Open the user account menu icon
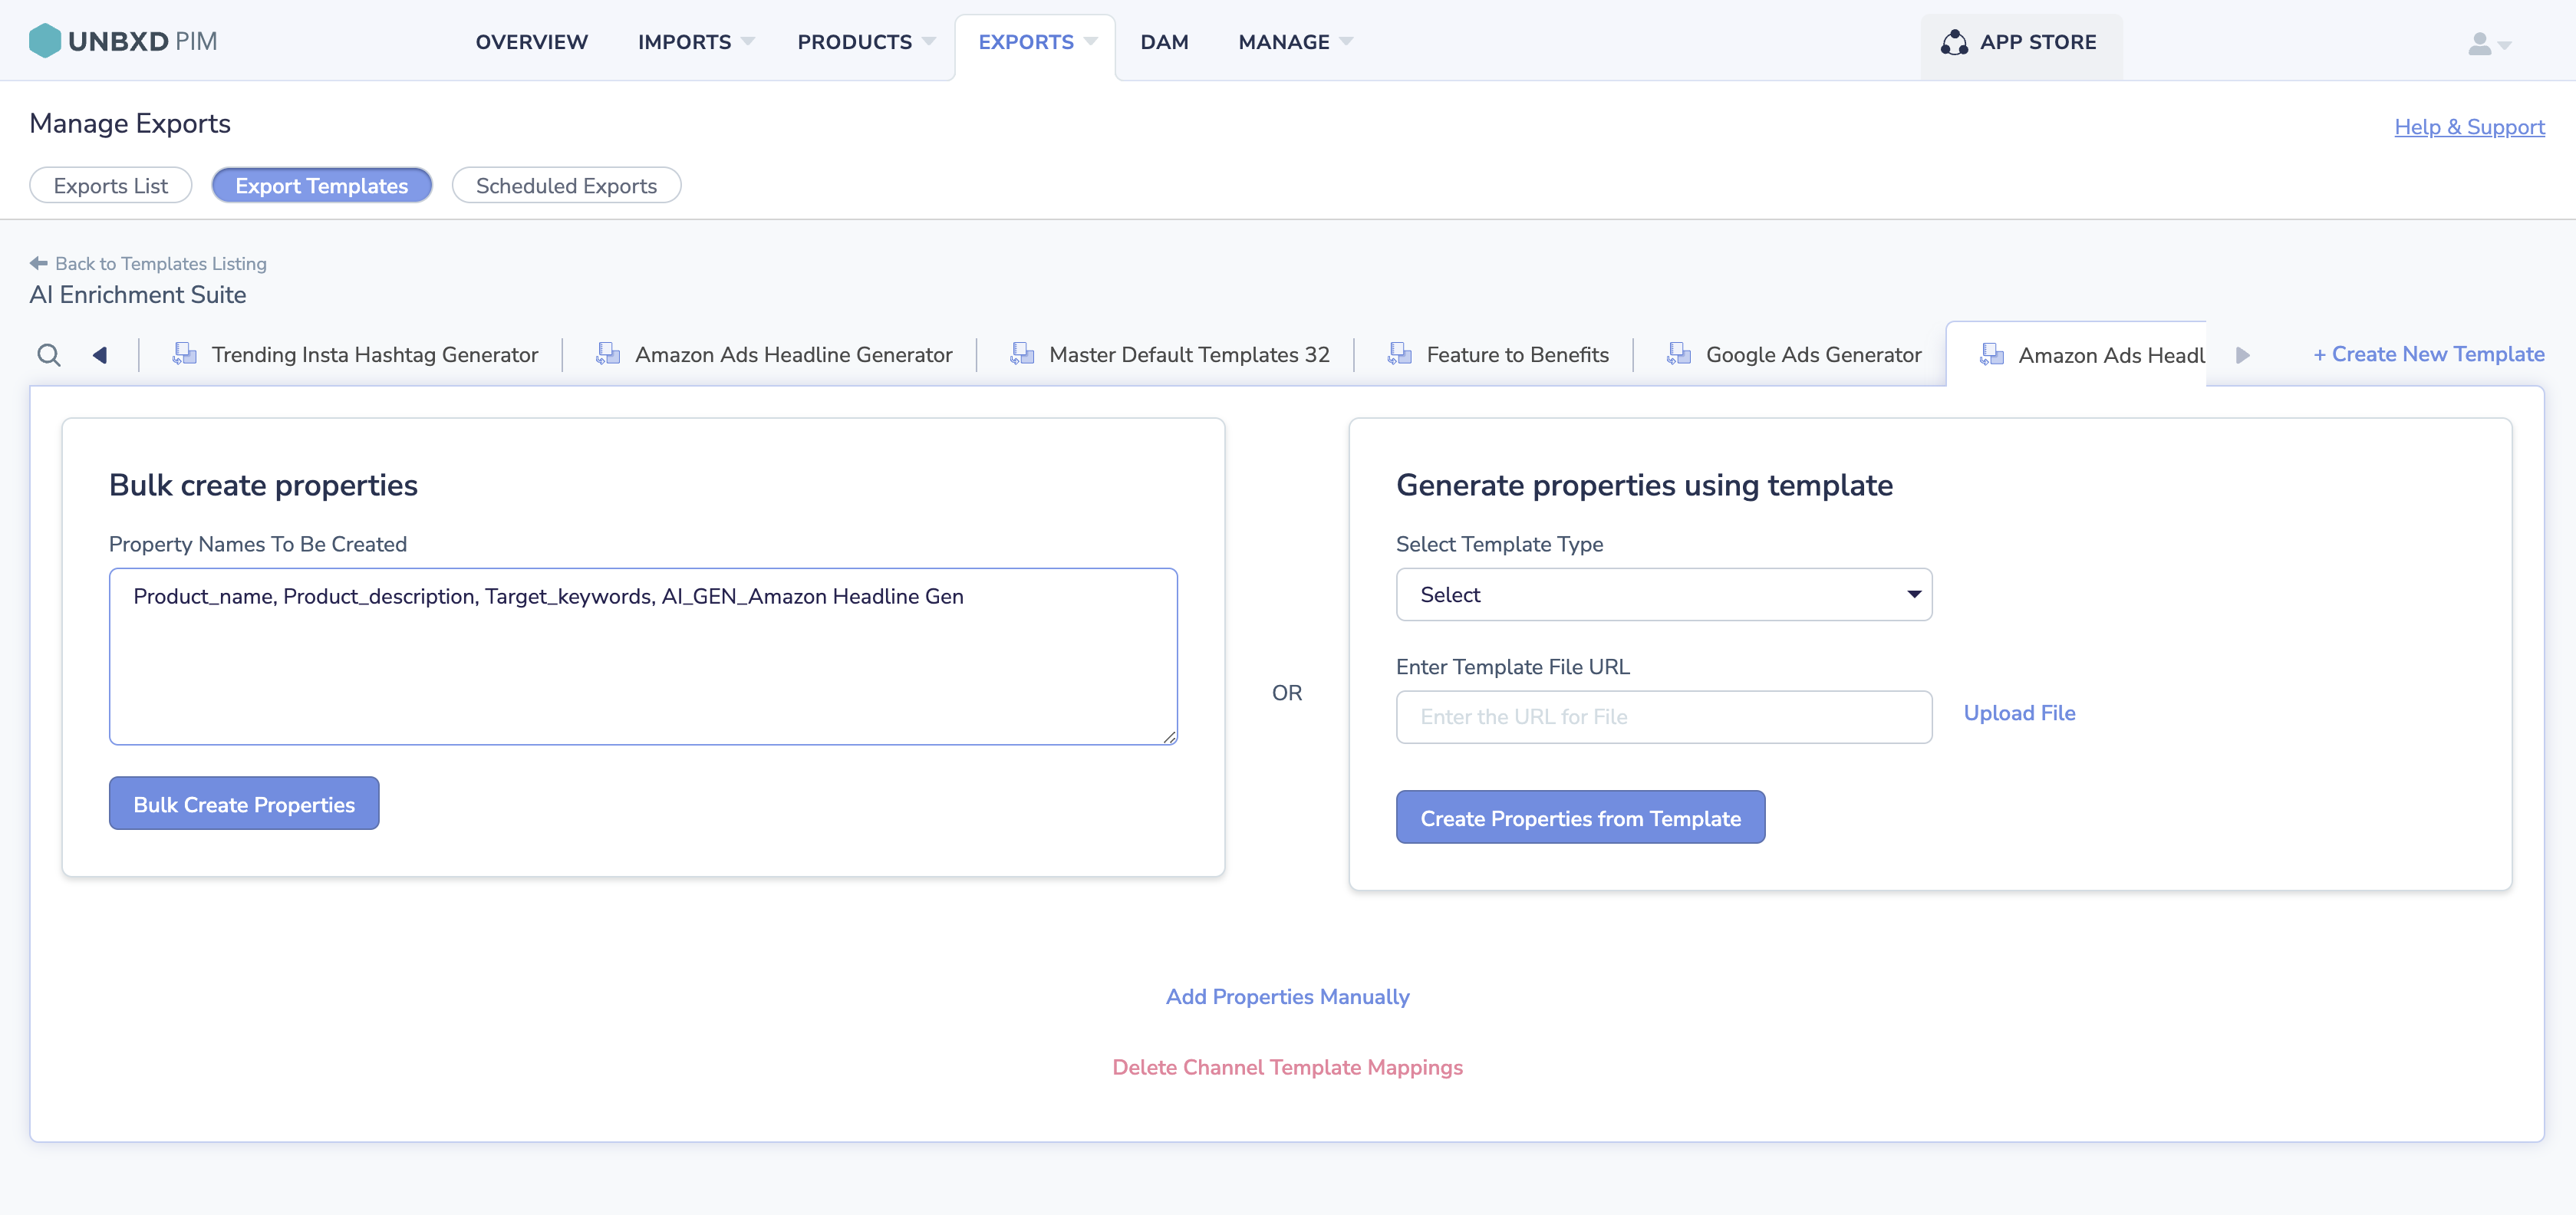The width and height of the screenshot is (2576, 1215). coord(2488,44)
